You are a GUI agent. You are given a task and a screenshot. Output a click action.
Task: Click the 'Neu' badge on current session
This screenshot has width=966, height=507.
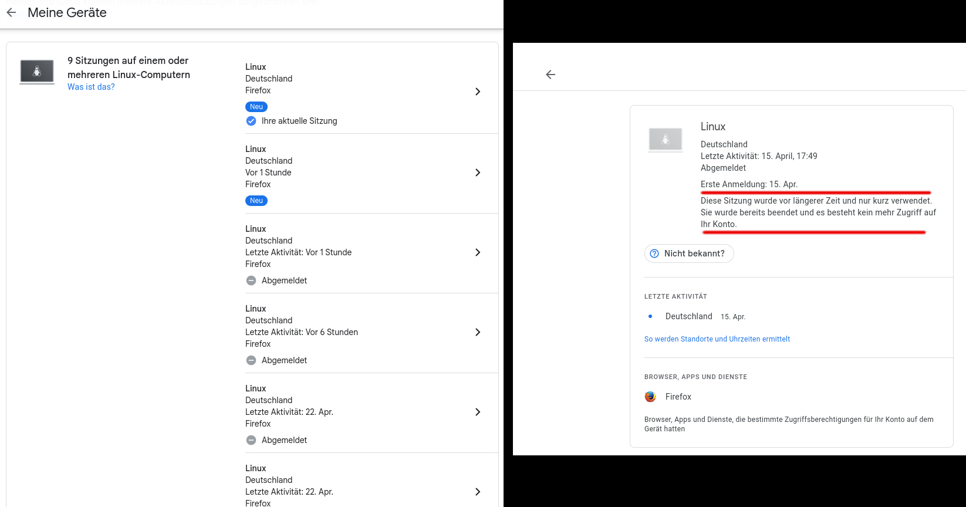coord(256,107)
